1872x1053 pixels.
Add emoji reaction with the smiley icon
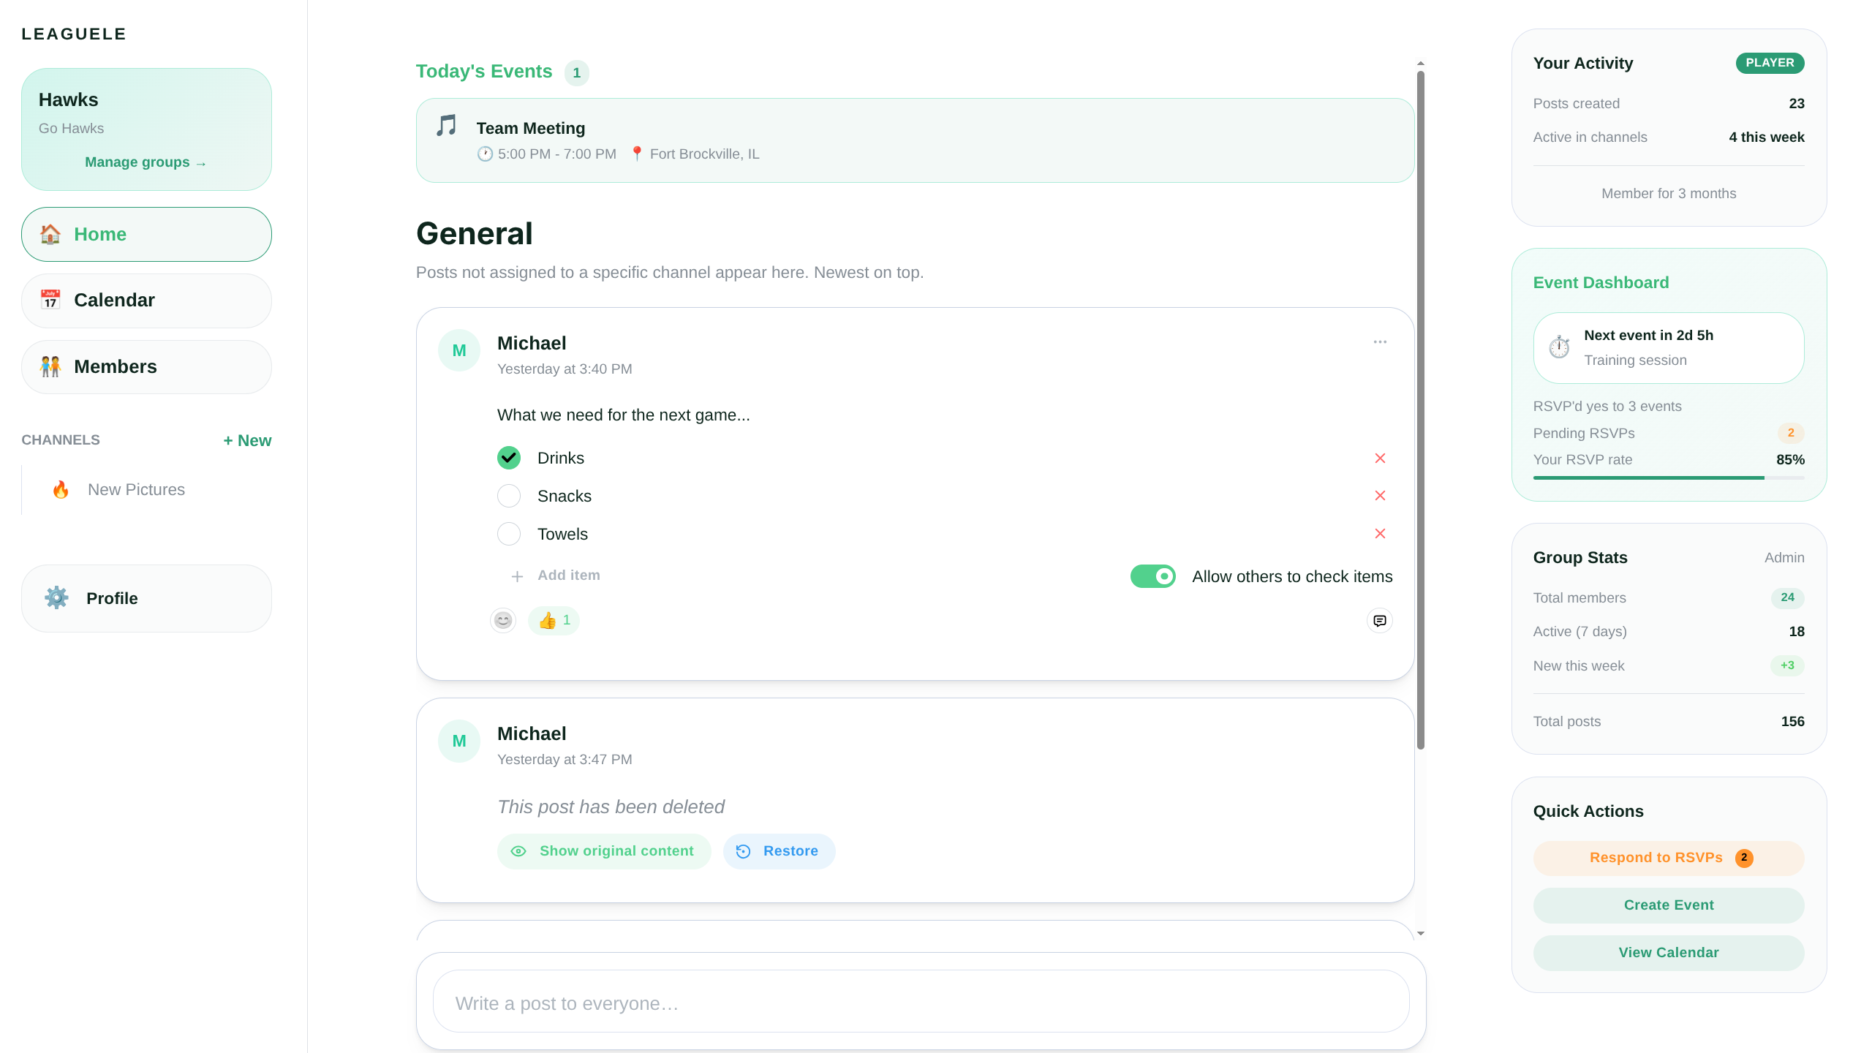point(503,621)
